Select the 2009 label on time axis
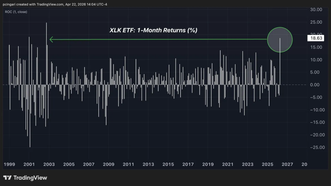 tap(109, 164)
